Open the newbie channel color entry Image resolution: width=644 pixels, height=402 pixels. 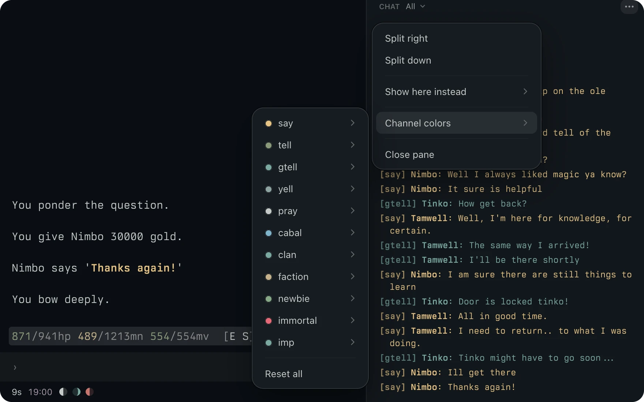pos(310,299)
